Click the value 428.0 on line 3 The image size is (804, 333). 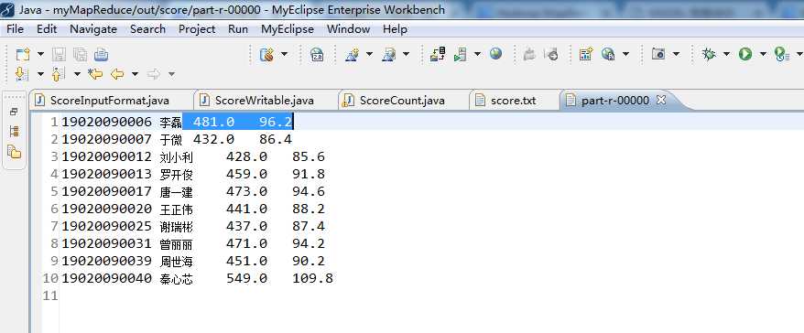(x=246, y=156)
